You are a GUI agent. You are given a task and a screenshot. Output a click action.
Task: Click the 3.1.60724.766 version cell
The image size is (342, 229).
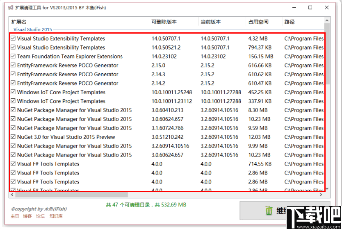coord(167,128)
